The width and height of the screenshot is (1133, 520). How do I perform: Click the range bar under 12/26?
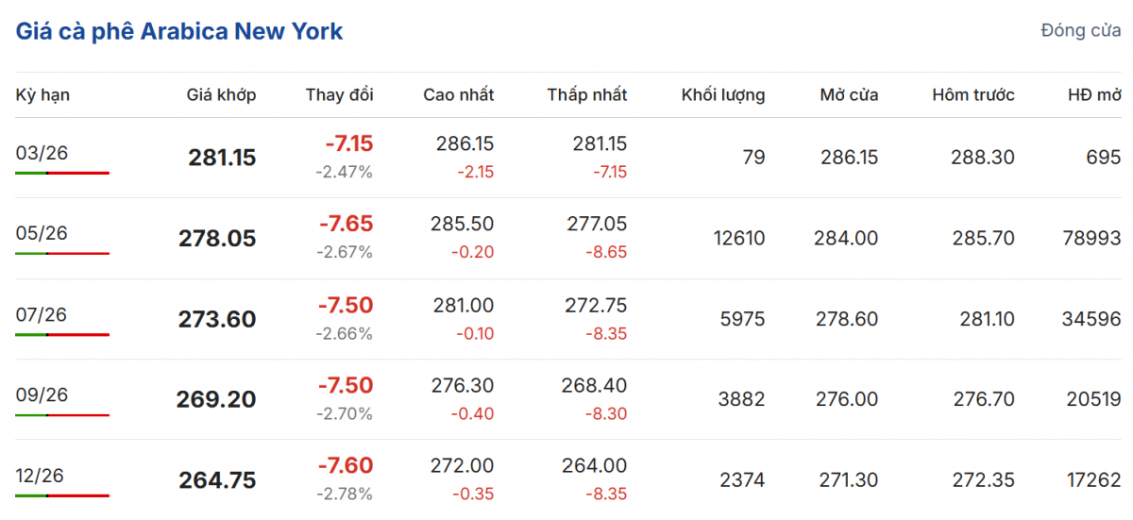coord(62,495)
